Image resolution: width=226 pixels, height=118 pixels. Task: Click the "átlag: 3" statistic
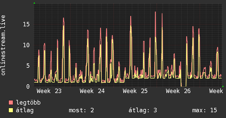click(143, 110)
